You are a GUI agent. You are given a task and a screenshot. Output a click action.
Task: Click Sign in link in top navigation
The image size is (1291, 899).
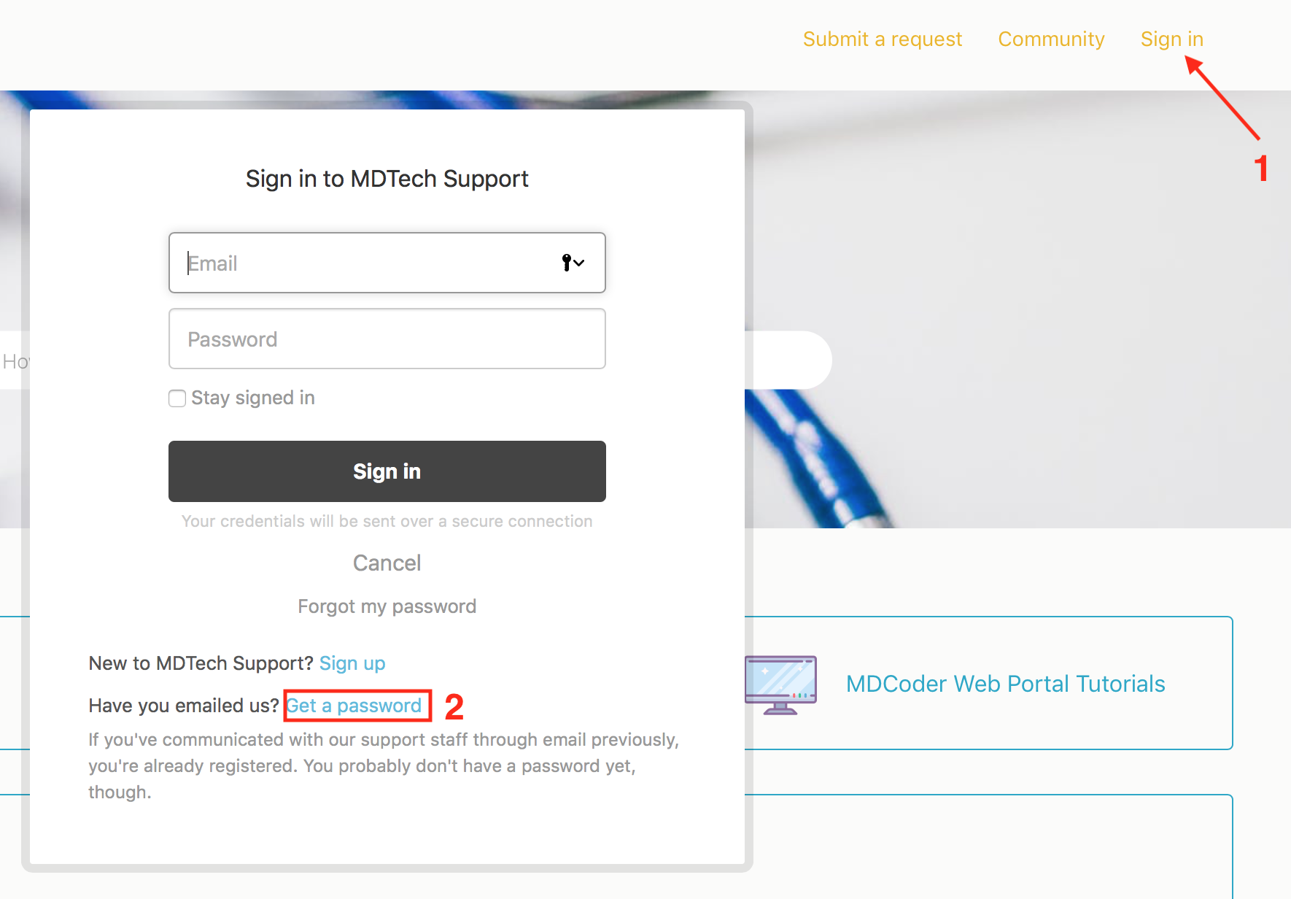coord(1171,39)
